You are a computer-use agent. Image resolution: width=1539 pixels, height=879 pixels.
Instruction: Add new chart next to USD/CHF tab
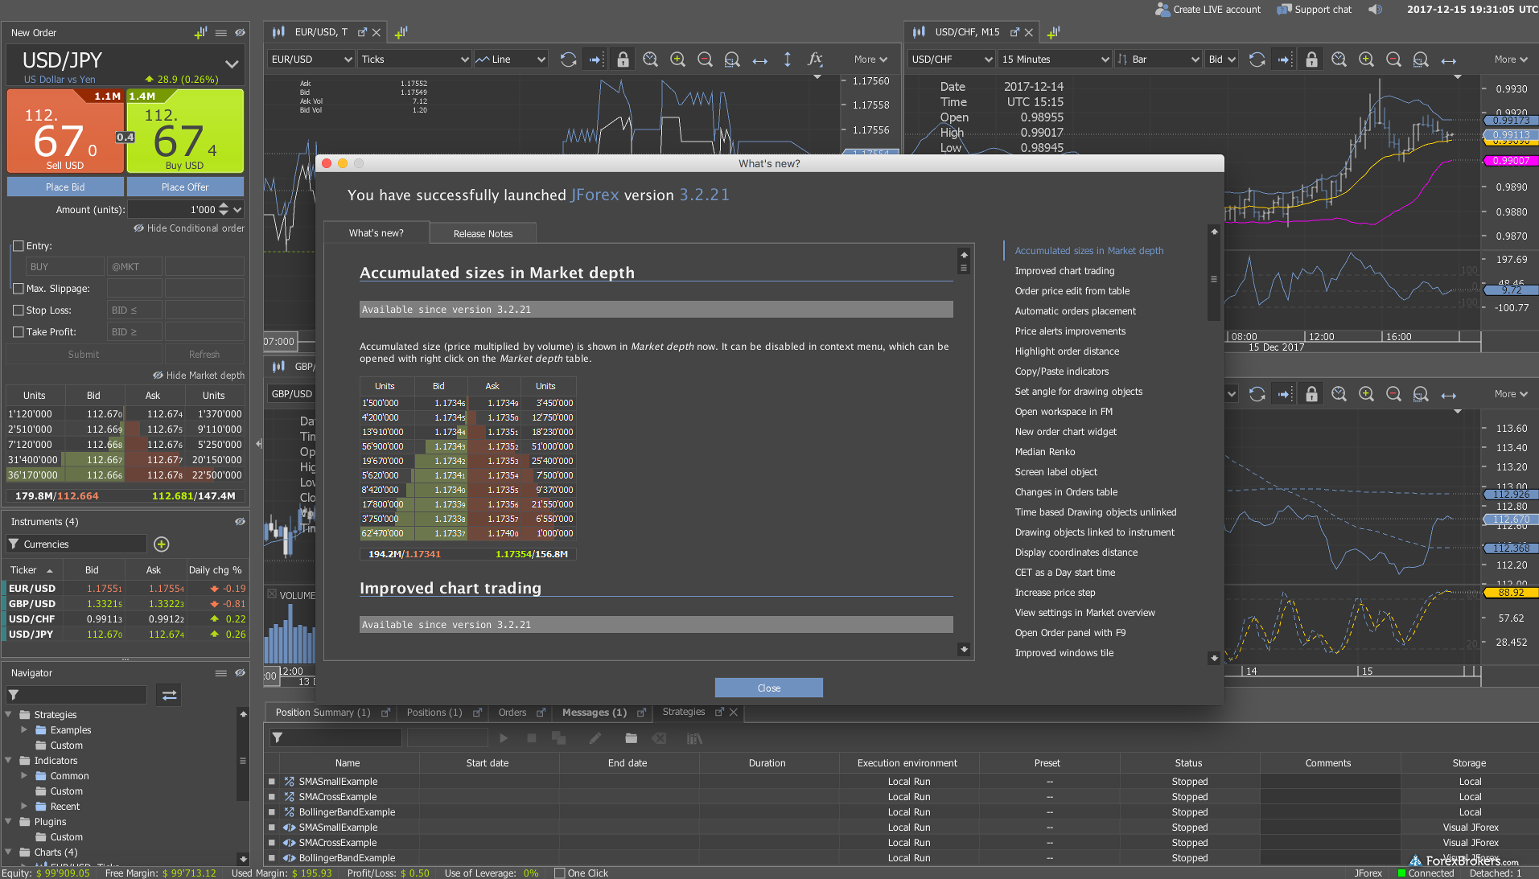click(1053, 32)
